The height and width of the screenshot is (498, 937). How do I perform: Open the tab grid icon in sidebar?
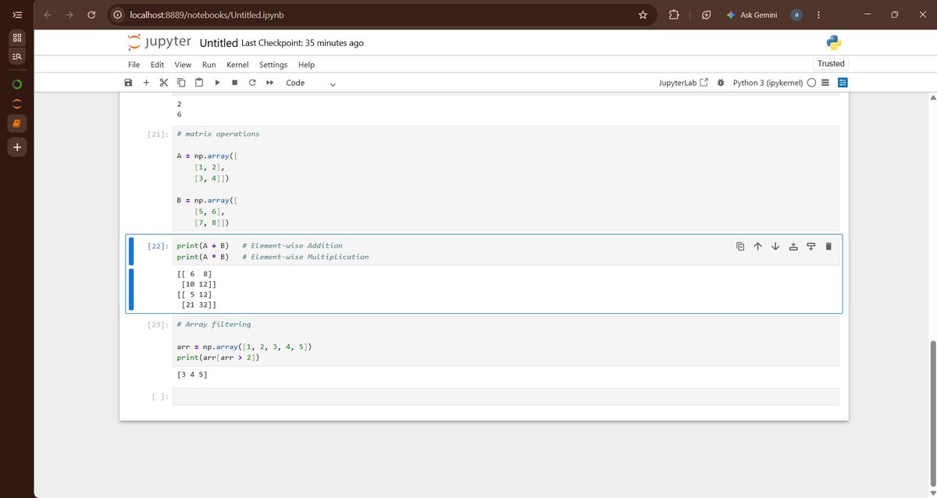pyautogui.click(x=17, y=37)
